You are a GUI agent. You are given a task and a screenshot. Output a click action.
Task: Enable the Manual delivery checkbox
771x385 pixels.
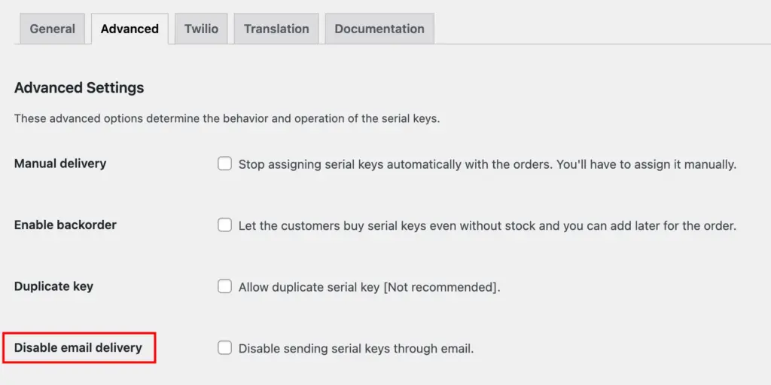[224, 163]
